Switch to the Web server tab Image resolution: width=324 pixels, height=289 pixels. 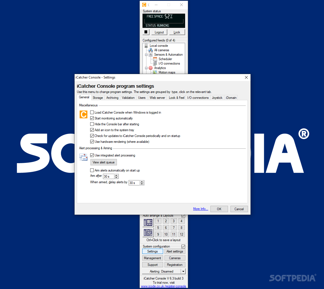pyautogui.click(x=158, y=98)
